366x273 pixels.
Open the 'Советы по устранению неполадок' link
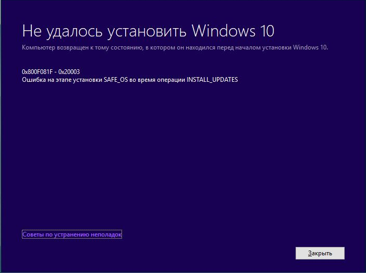(x=72, y=234)
